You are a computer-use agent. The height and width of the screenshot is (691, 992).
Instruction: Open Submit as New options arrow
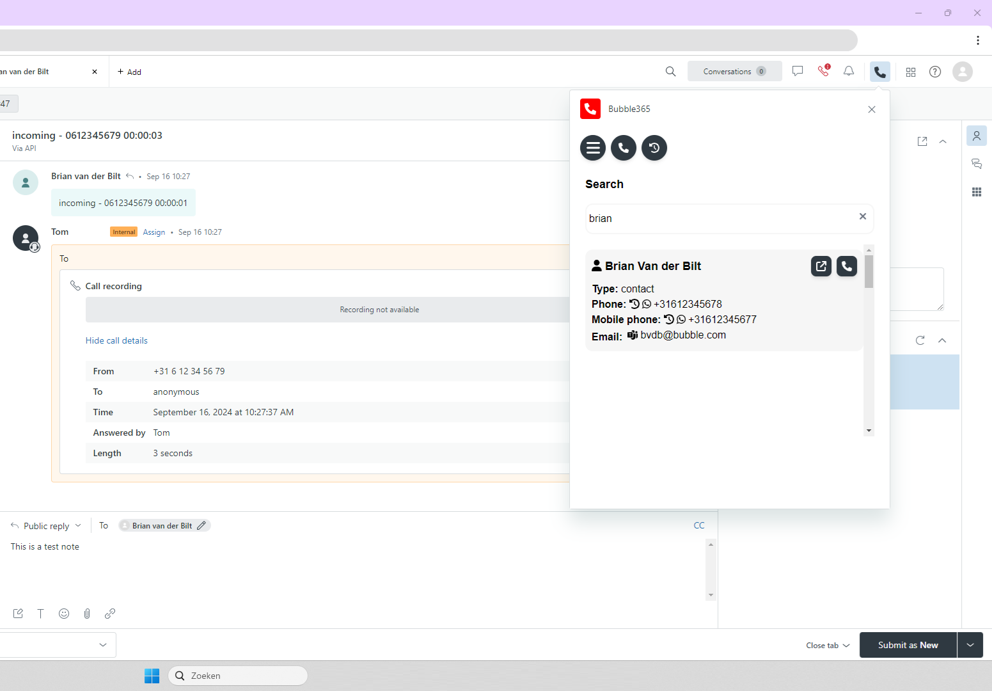[970, 645]
